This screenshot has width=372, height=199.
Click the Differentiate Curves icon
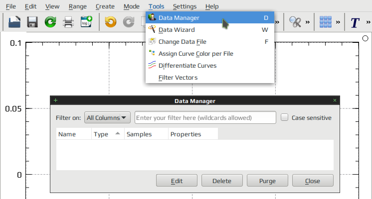coord(152,65)
